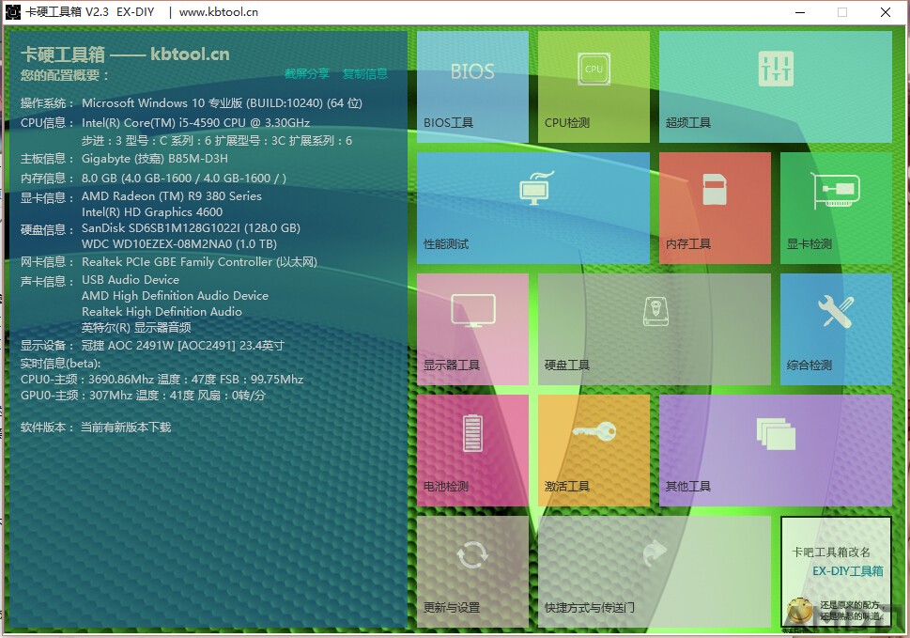Click the CPU0-主频 realtime info line

coord(162,379)
